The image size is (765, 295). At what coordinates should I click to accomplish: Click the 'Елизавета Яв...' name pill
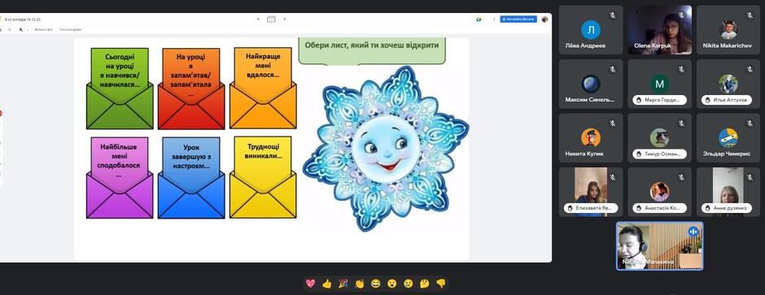(x=590, y=208)
